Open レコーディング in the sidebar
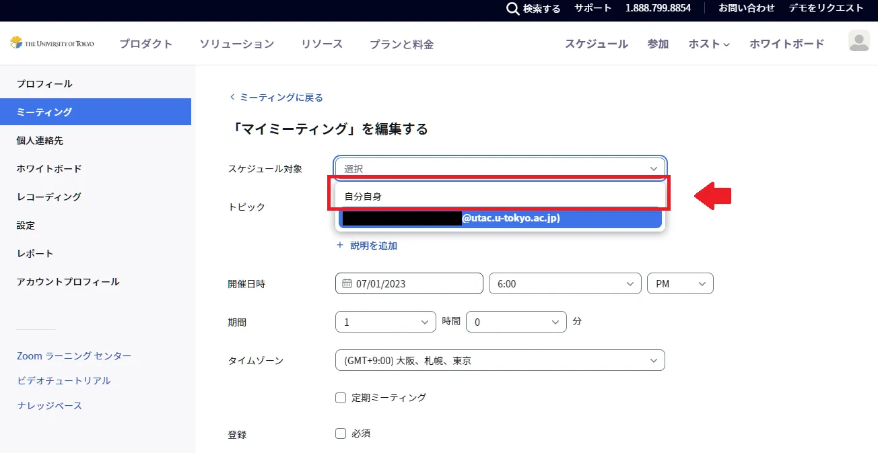 [x=48, y=197]
